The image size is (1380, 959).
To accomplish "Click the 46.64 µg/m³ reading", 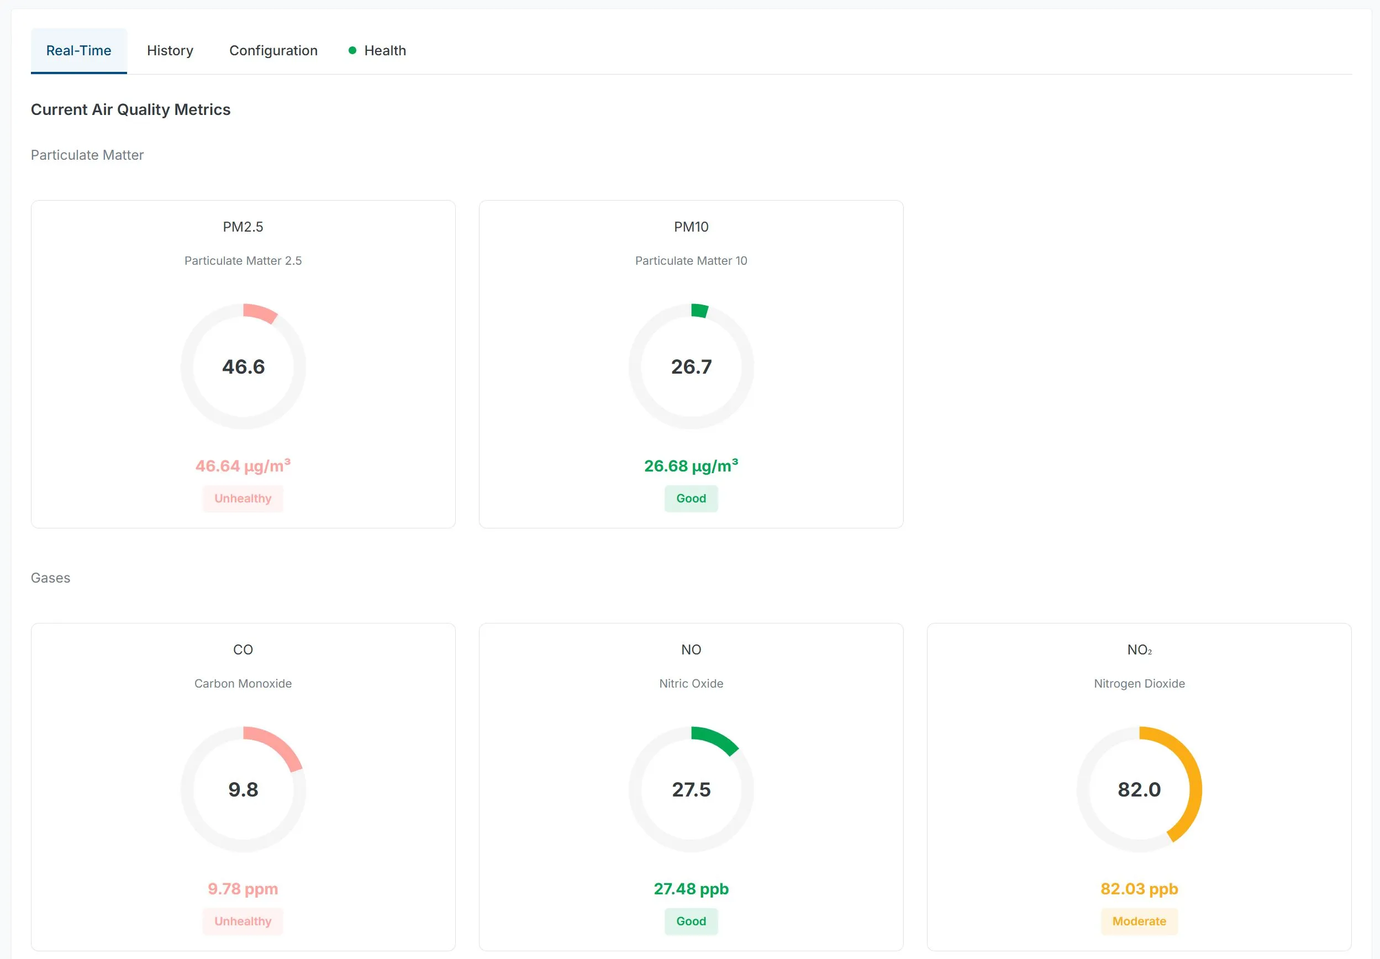I will pyautogui.click(x=243, y=465).
